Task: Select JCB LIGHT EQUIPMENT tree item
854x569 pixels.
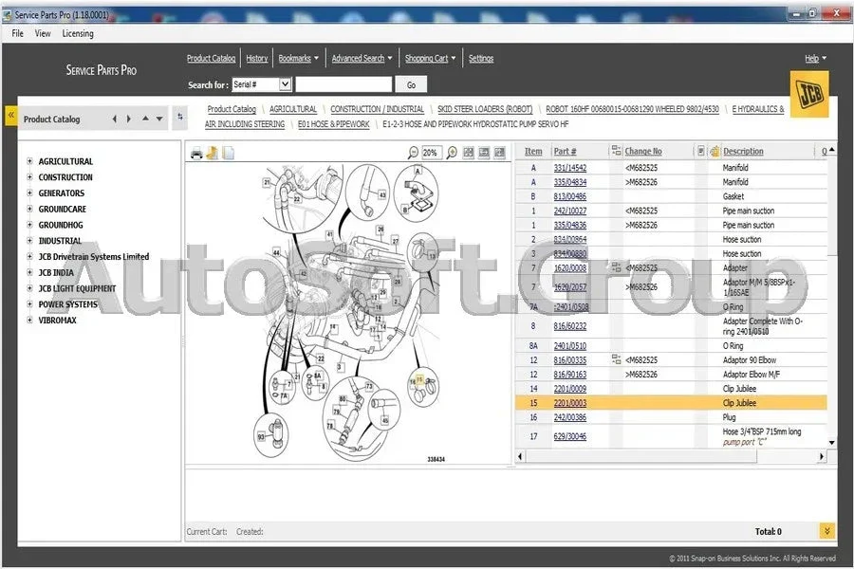Action: click(77, 288)
